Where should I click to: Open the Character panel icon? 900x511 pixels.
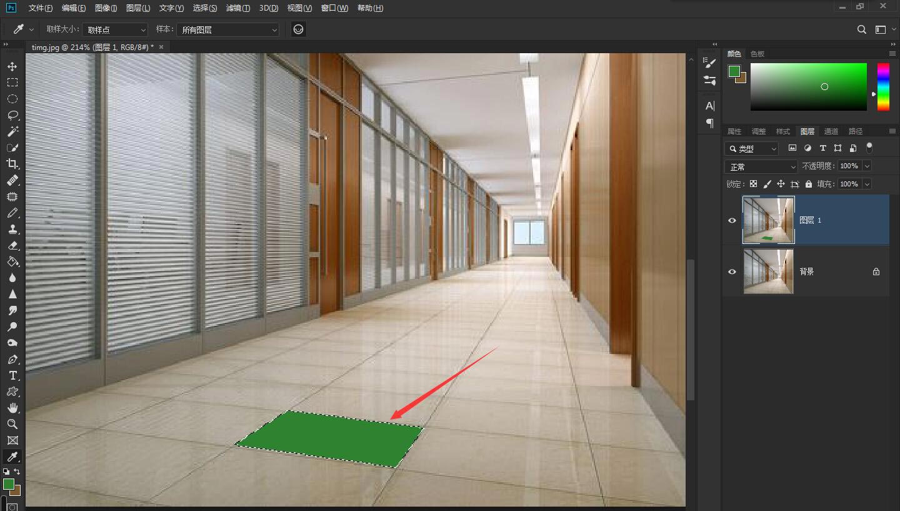(x=709, y=106)
